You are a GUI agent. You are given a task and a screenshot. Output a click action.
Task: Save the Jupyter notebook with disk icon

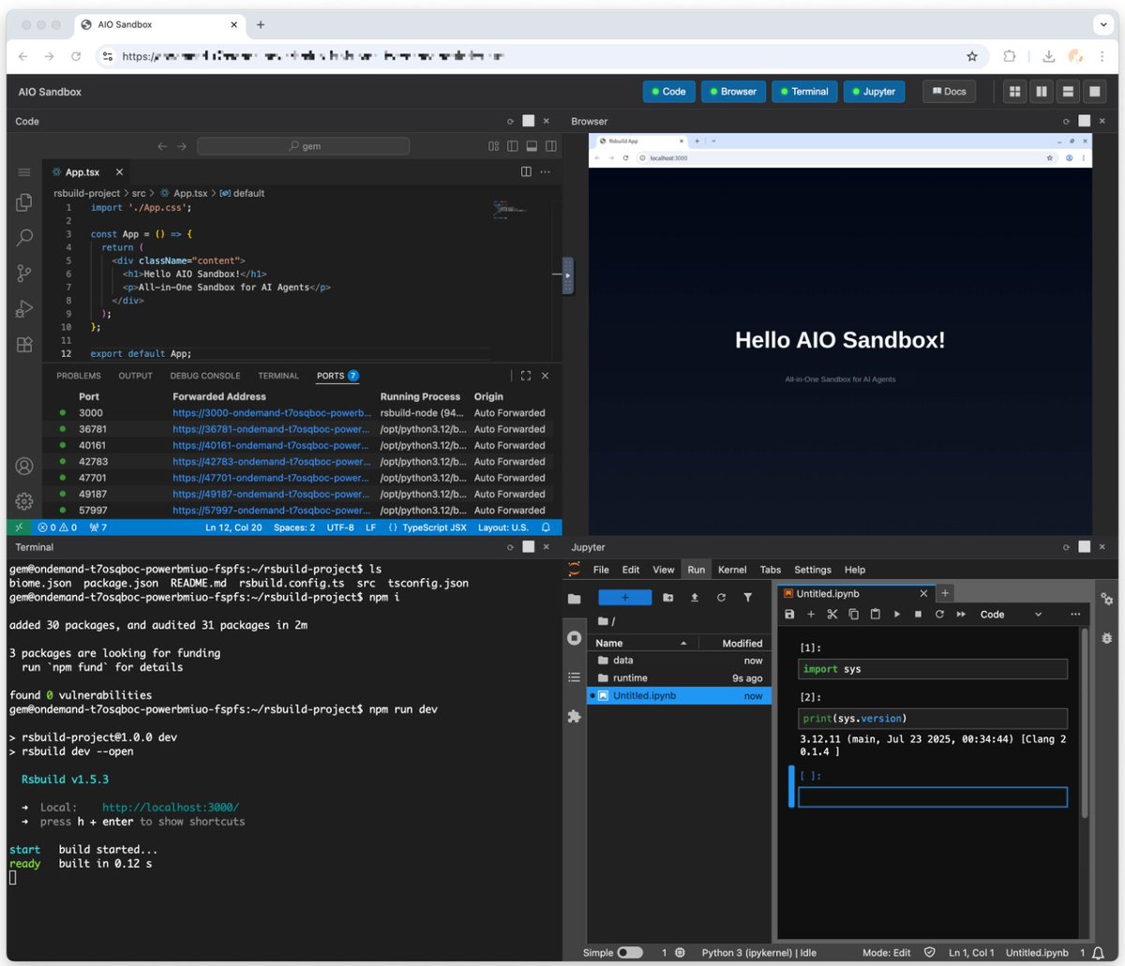coord(789,615)
